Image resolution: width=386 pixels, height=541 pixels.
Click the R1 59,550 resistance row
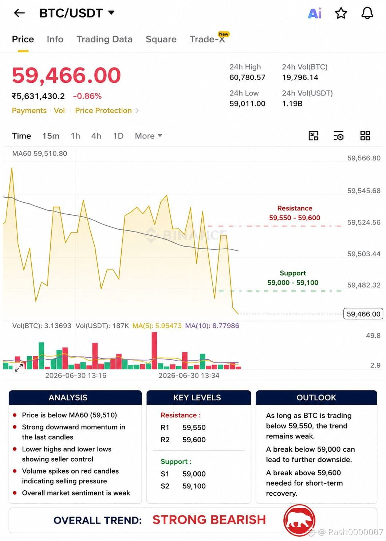183,427
